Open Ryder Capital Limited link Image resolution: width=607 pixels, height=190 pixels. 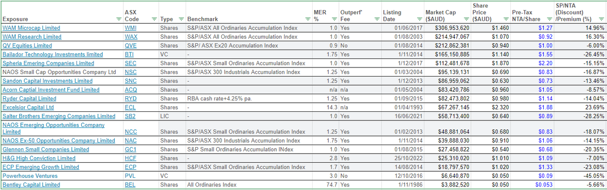29,99
